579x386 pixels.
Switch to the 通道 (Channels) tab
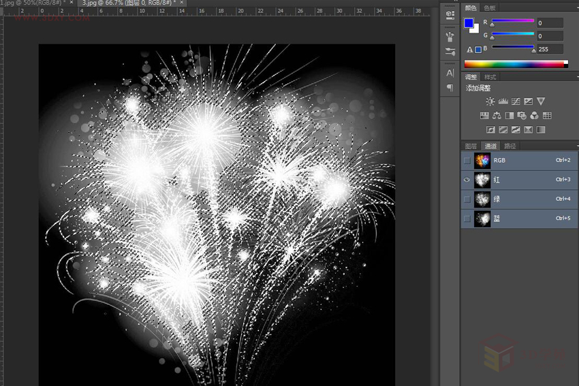coord(490,146)
